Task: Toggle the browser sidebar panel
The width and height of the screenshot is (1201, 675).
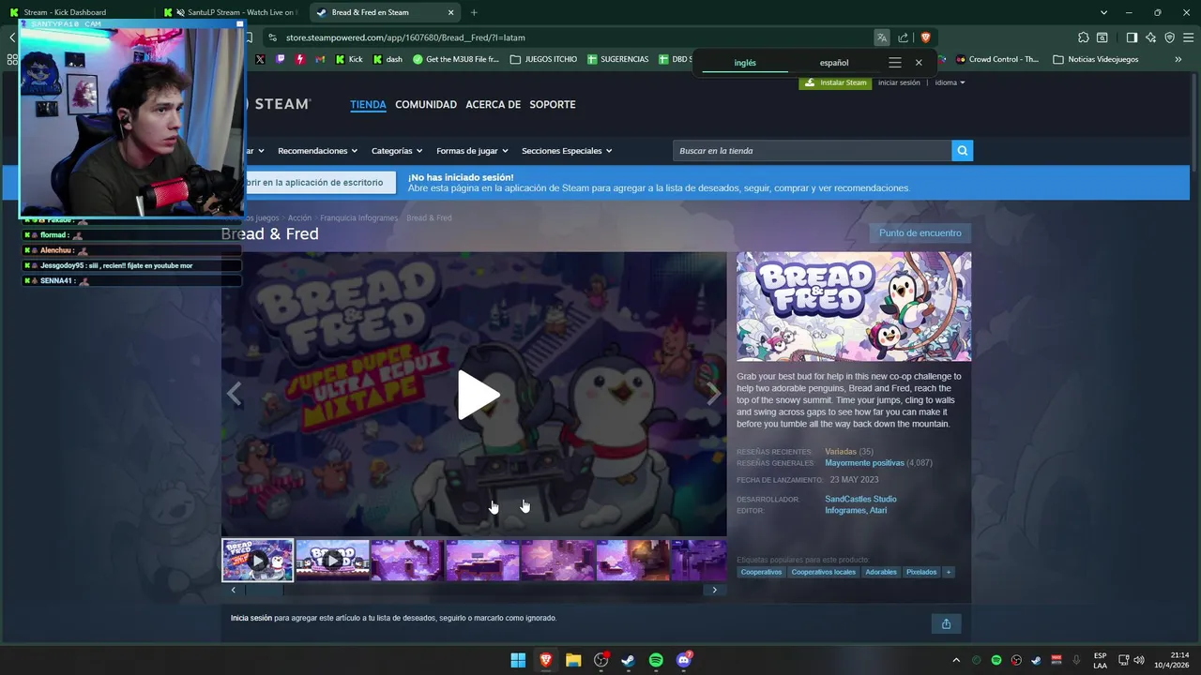Action: 1132,37
